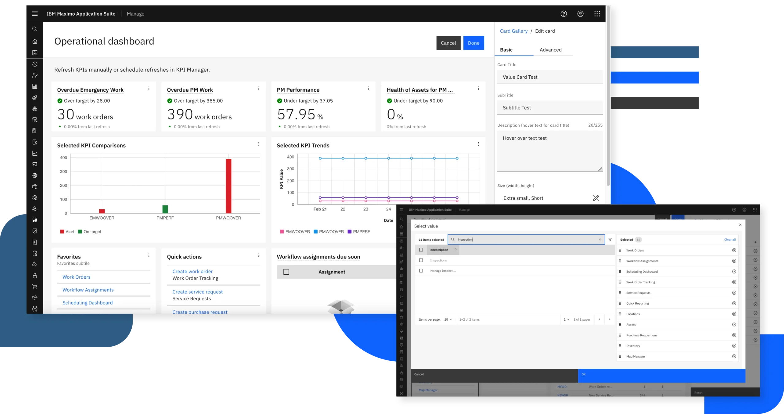
Task: Click the Card Title input field
Action: click(x=549, y=77)
